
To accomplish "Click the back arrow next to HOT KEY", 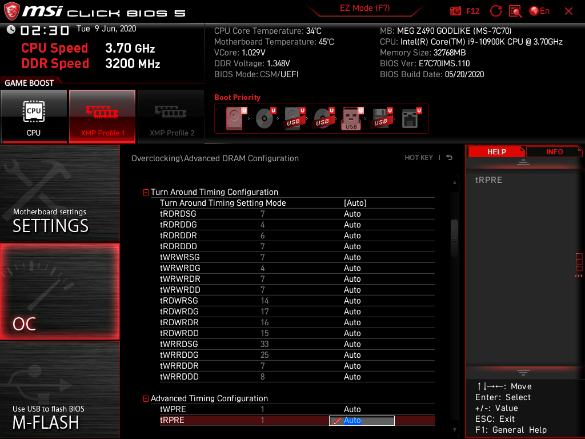I will [x=450, y=158].
